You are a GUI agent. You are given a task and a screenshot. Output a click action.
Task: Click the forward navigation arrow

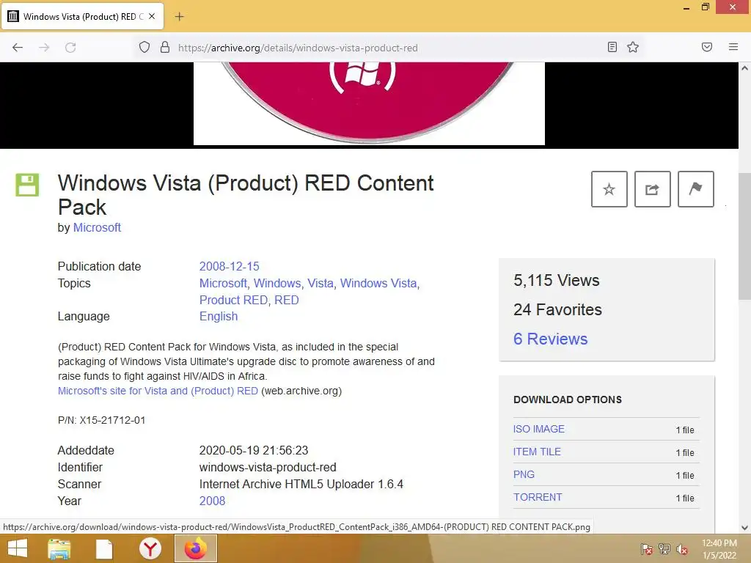coord(44,48)
